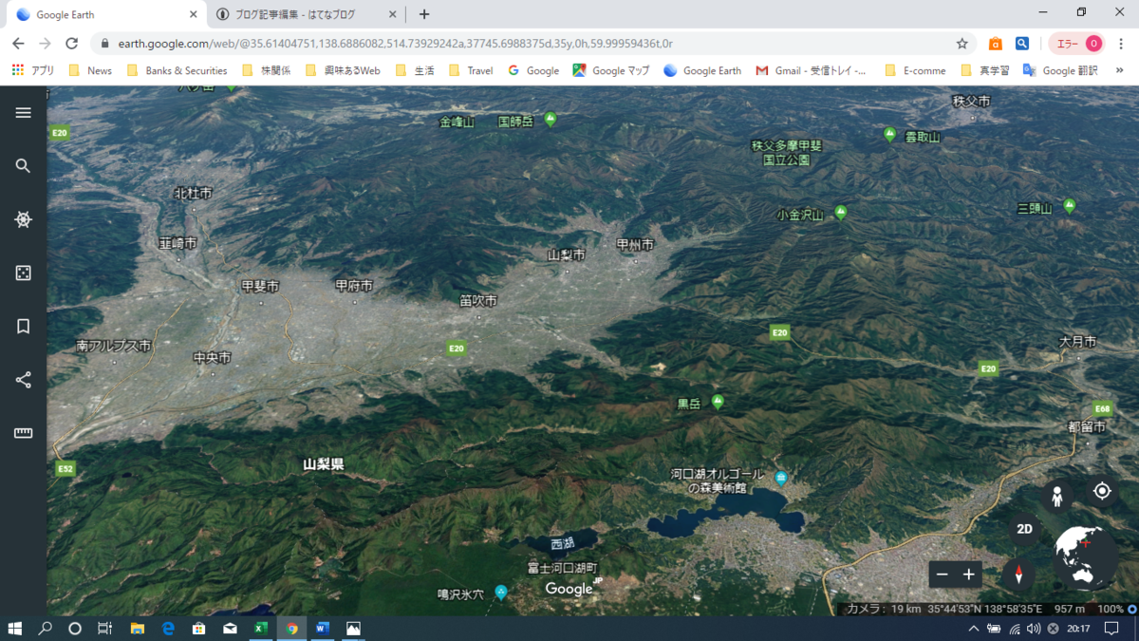Open the Banks & Securities bookmark folder
1139x641 pixels.
pyautogui.click(x=177, y=70)
